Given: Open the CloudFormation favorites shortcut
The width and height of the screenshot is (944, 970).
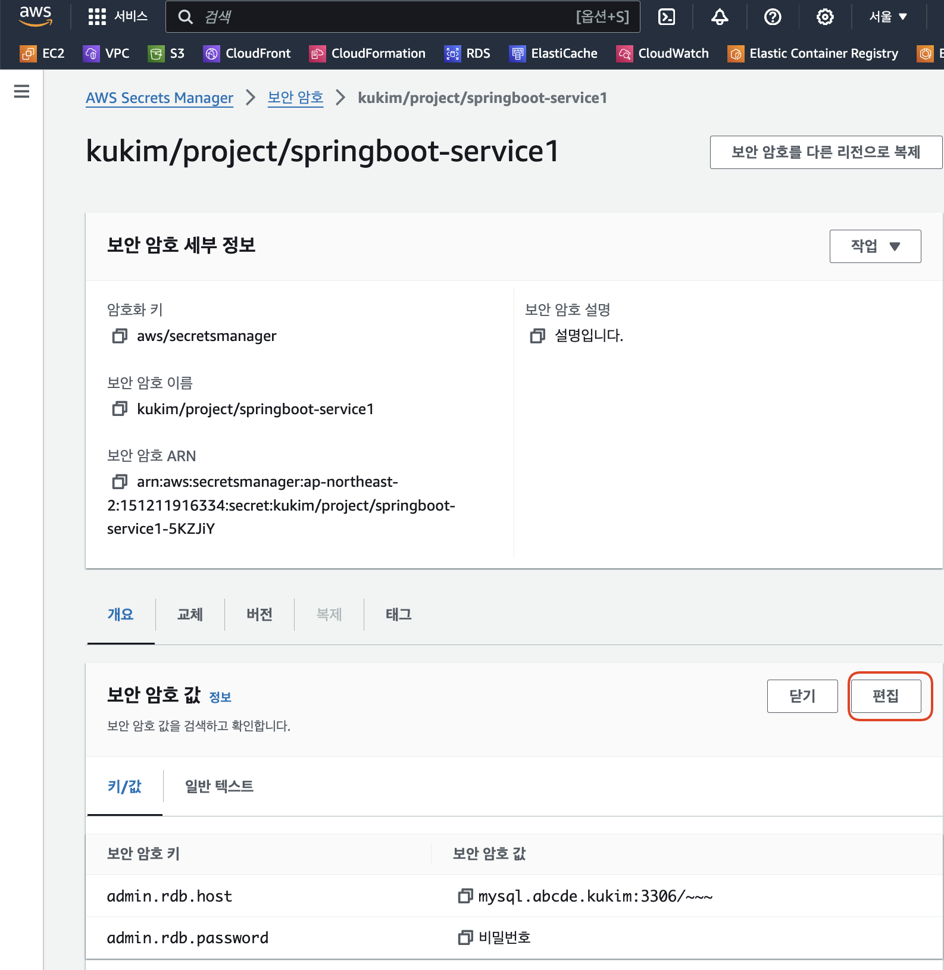Looking at the screenshot, I should 367,54.
